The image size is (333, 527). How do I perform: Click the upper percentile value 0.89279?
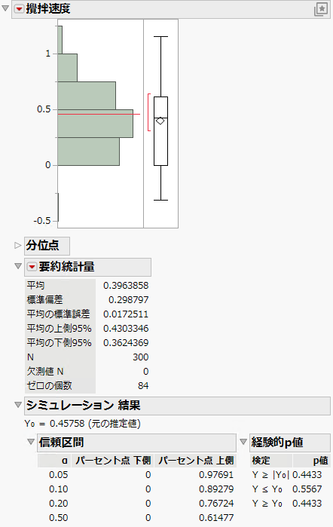216,489
